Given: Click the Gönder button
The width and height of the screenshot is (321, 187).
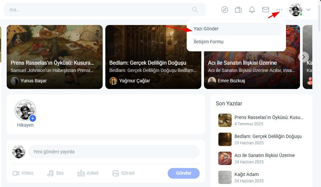Looking at the screenshot, I should pos(184,173).
